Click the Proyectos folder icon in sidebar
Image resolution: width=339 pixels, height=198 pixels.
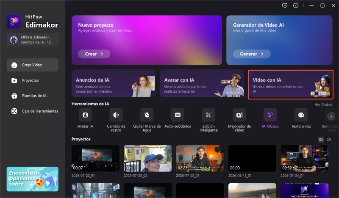point(14,80)
